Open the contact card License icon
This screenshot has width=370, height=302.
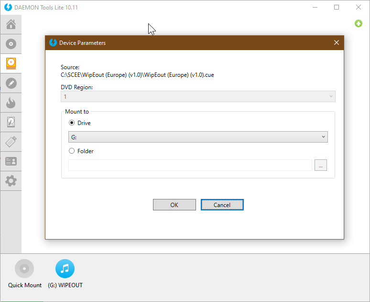11,161
